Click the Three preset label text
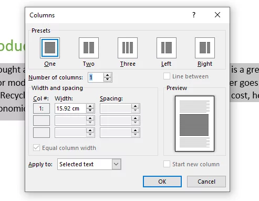259x201 pixels. [x=128, y=64]
